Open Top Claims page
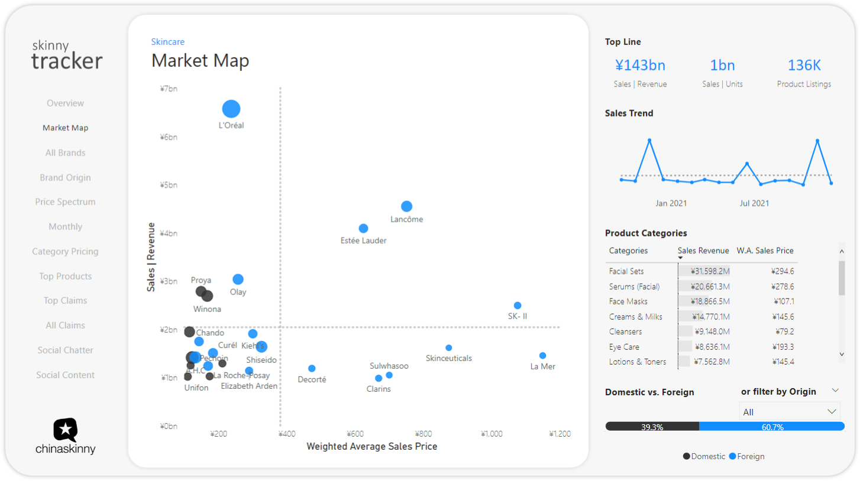This screenshot has width=860, height=481. tap(66, 301)
